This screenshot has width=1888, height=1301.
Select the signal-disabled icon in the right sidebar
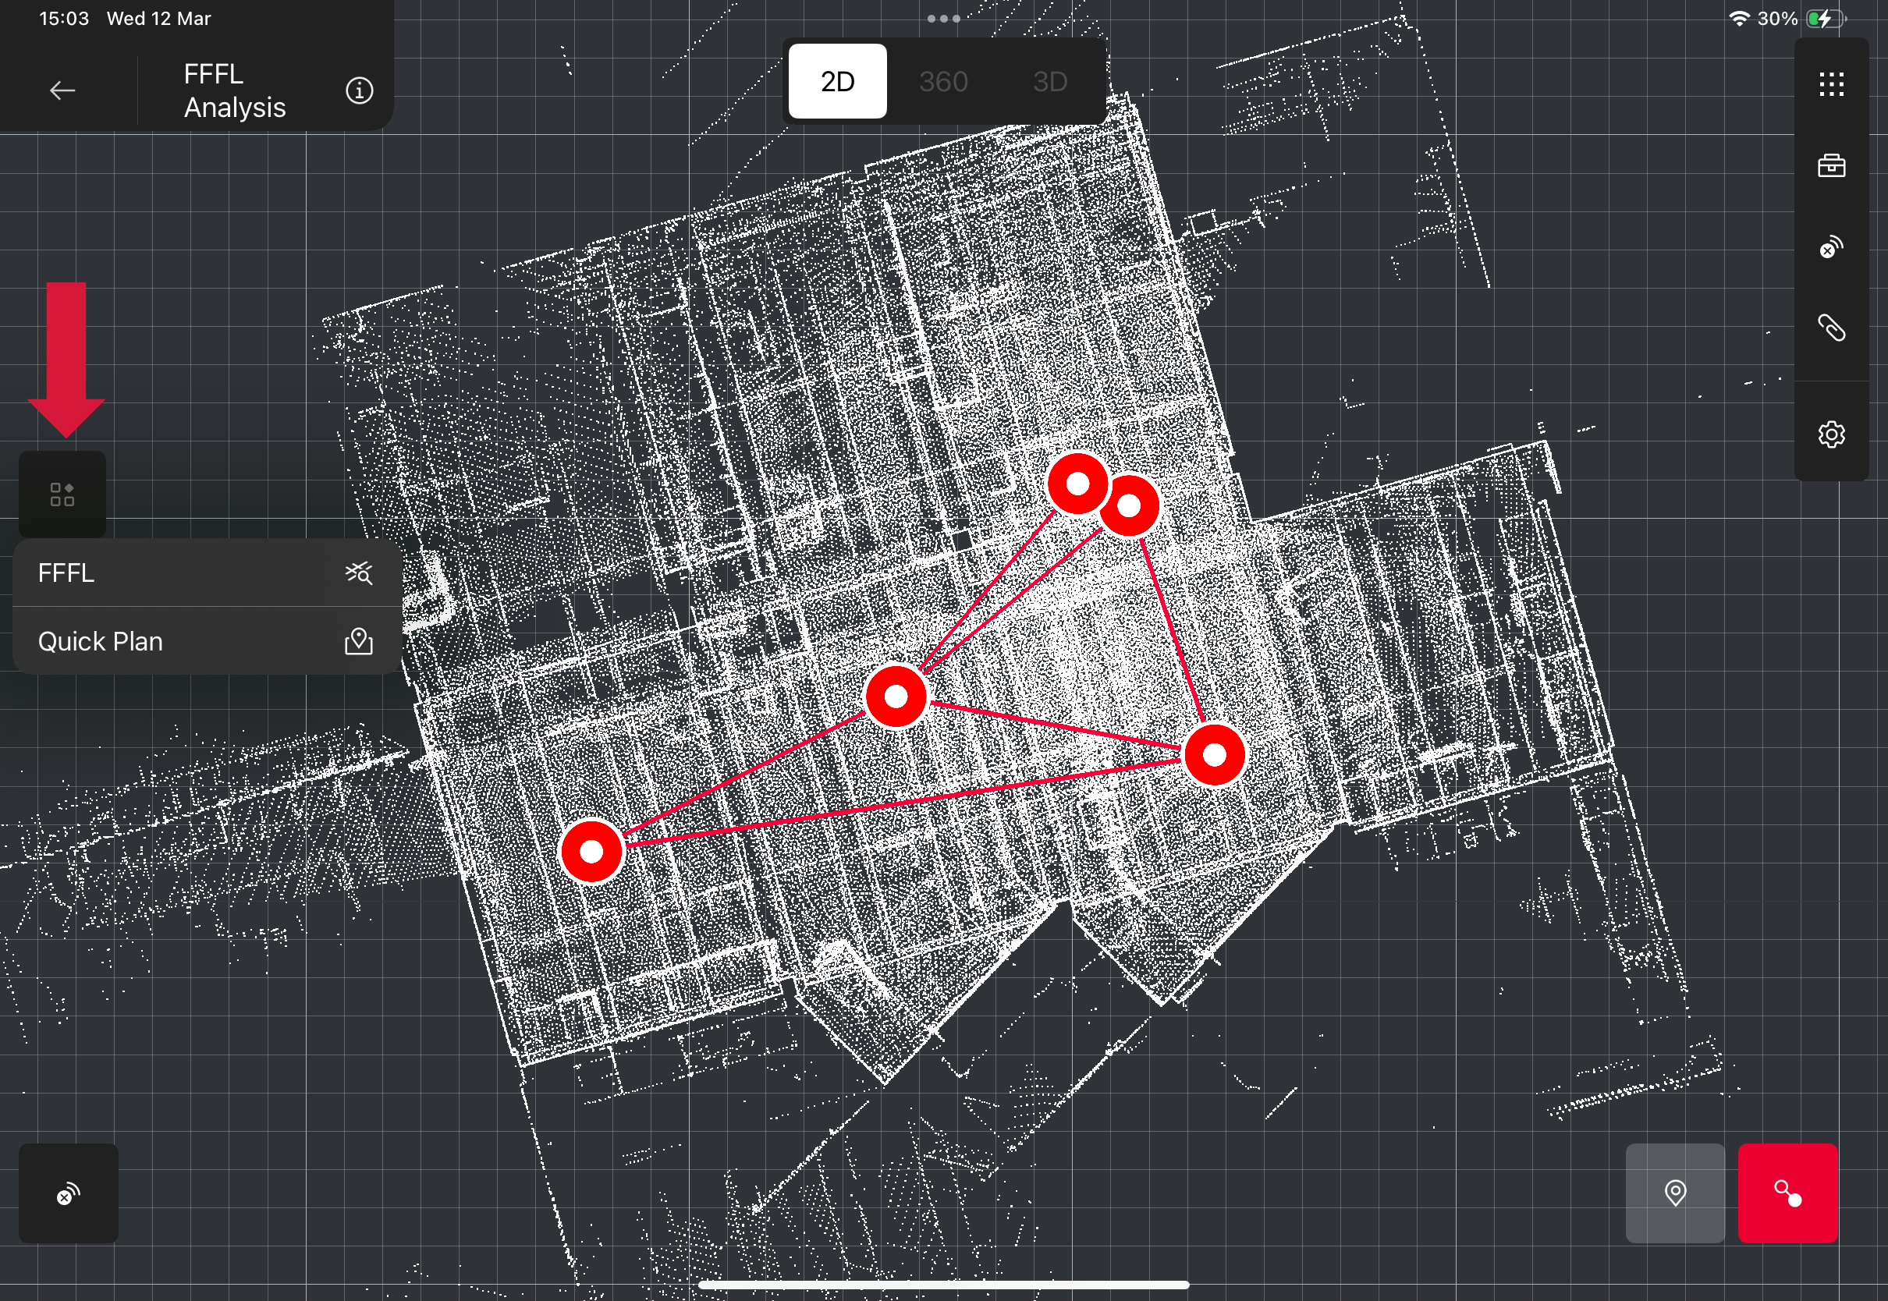1833,248
